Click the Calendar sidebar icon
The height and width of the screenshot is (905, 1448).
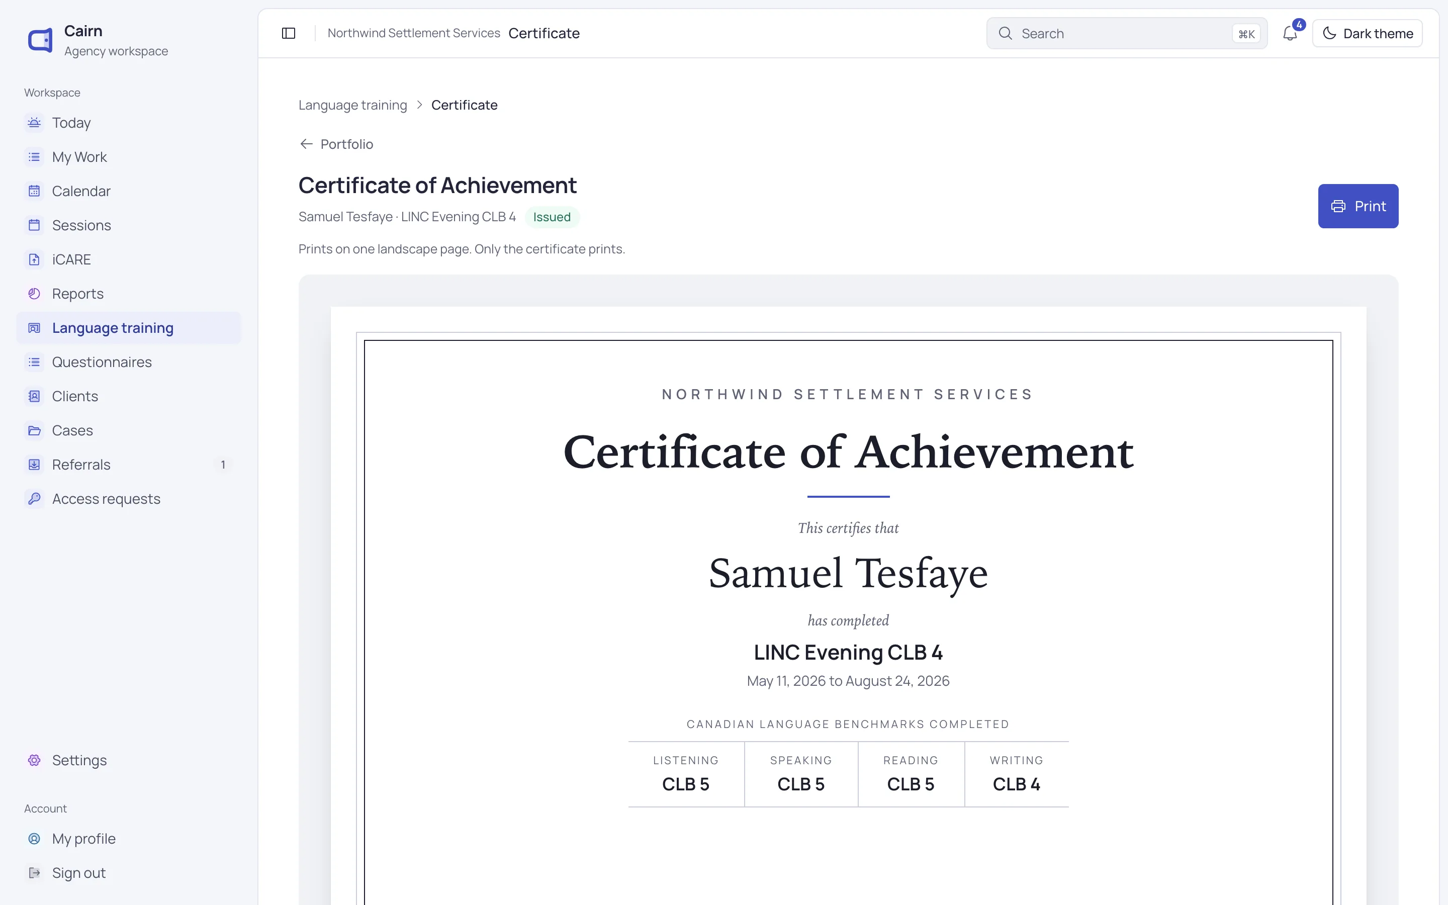tap(34, 191)
